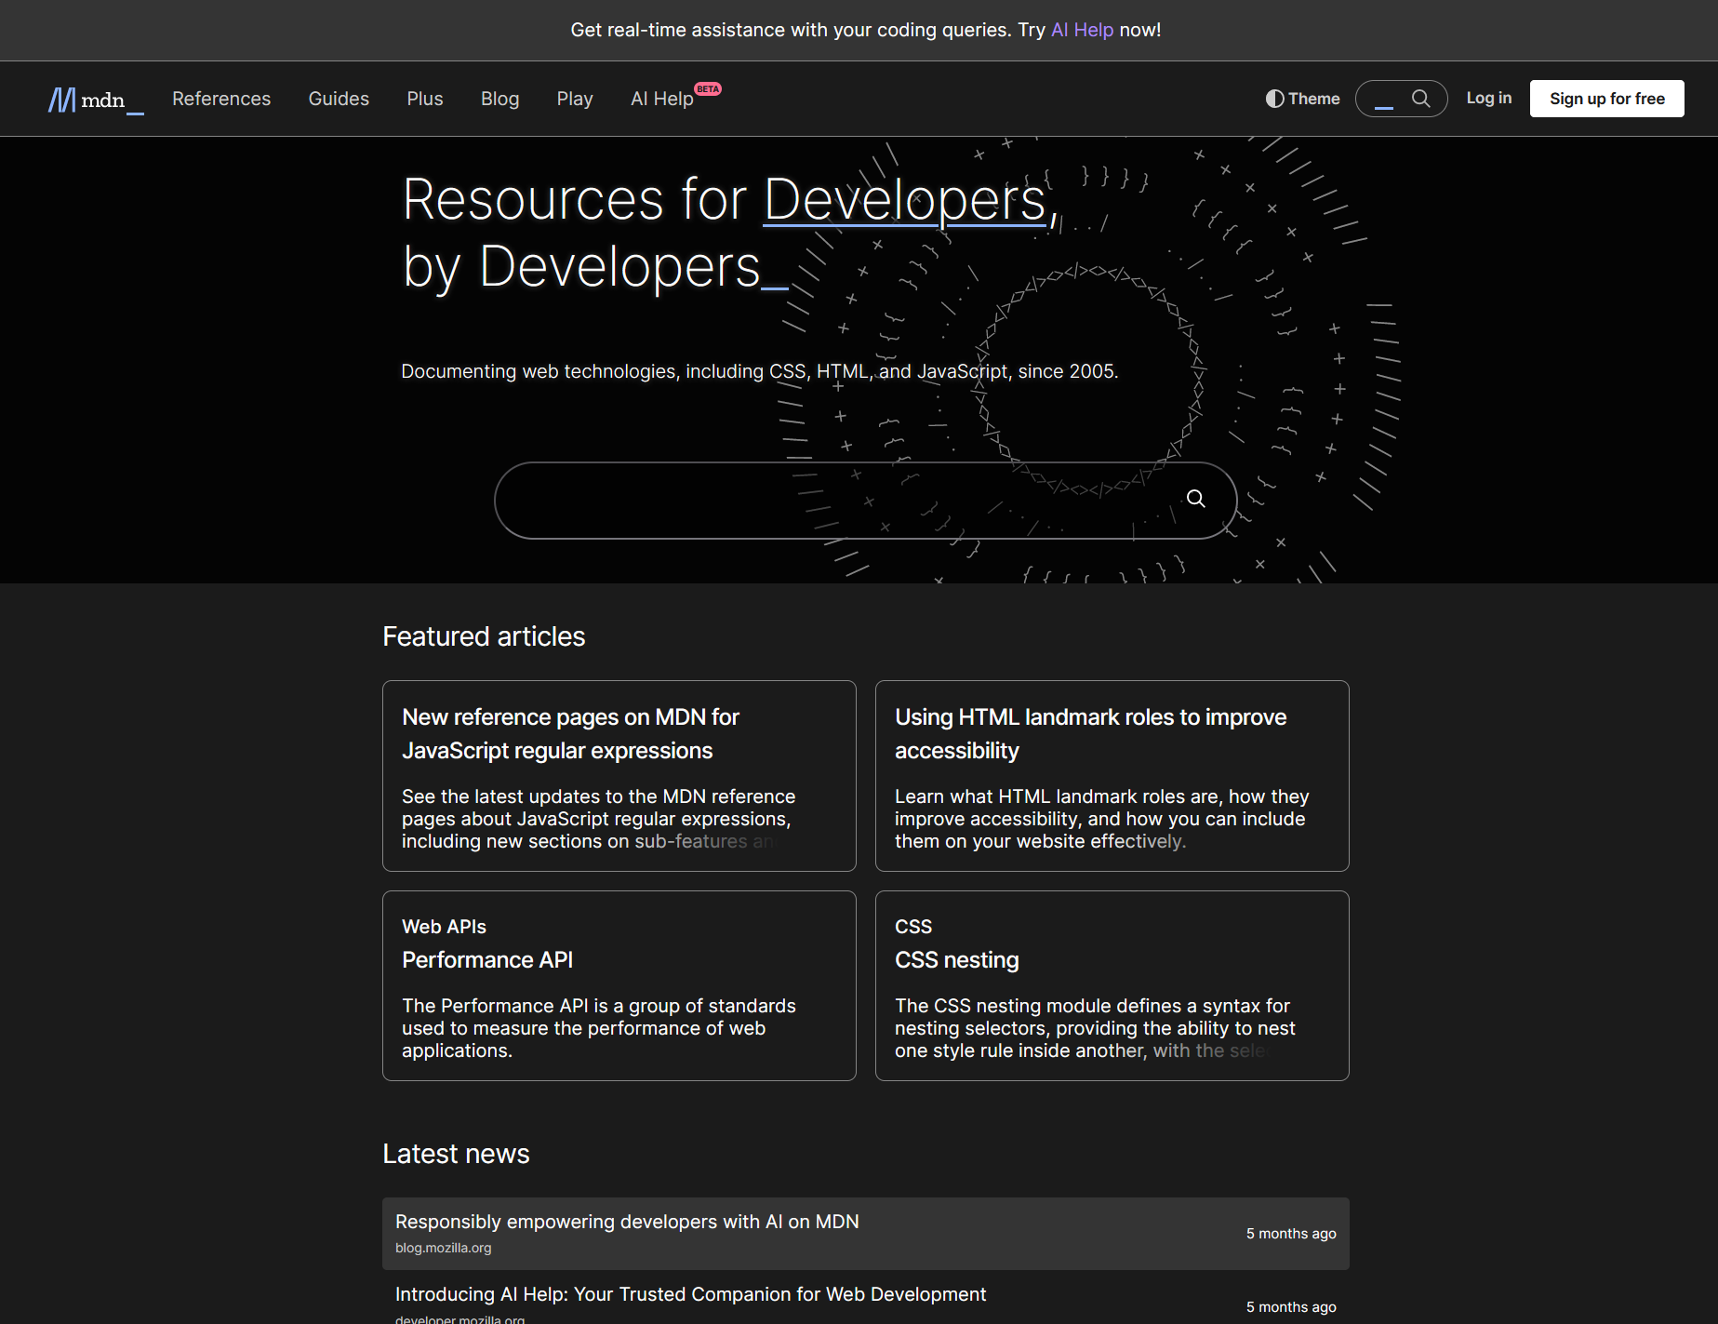Click 'Documenting web technologies' tagline text
Screen dimensions: 1718x1324
[759, 371]
